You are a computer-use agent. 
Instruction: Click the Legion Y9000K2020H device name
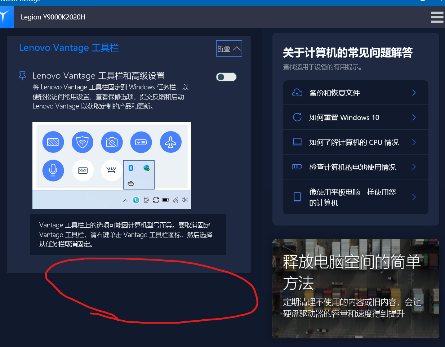(x=53, y=17)
